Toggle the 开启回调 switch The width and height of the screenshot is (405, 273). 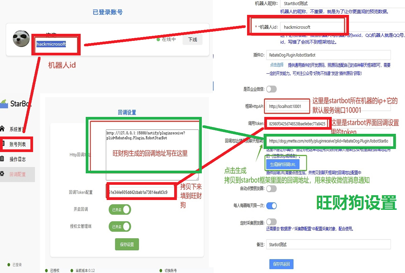click(x=120, y=209)
